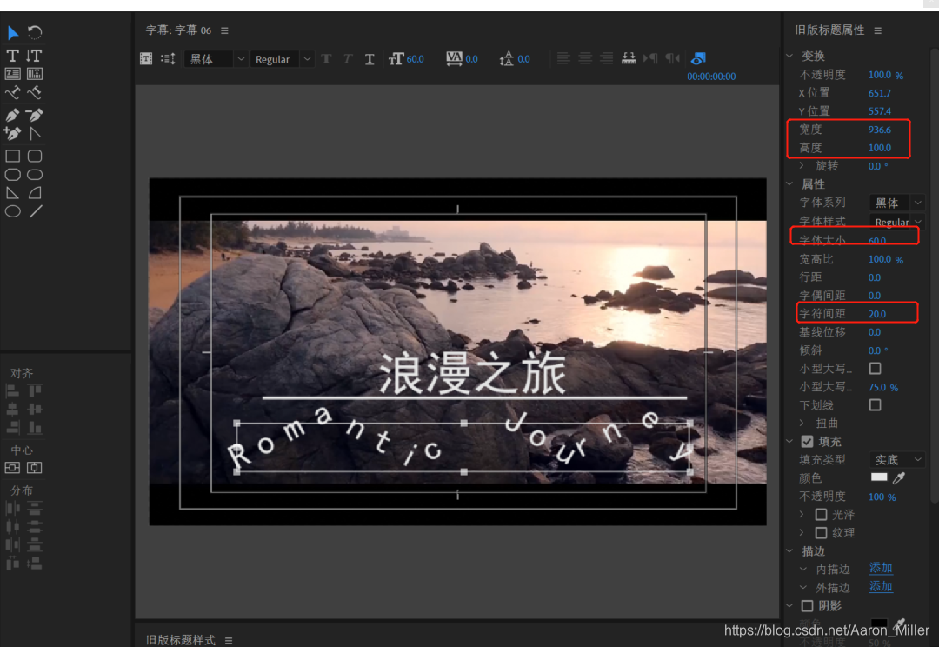Open the Tab Stops icon
The image size is (939, 647).
pos(629,58)
